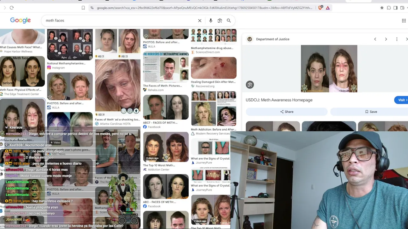Open 'ABC - FACES OF METH:...' result title

[x=159, y=202]
